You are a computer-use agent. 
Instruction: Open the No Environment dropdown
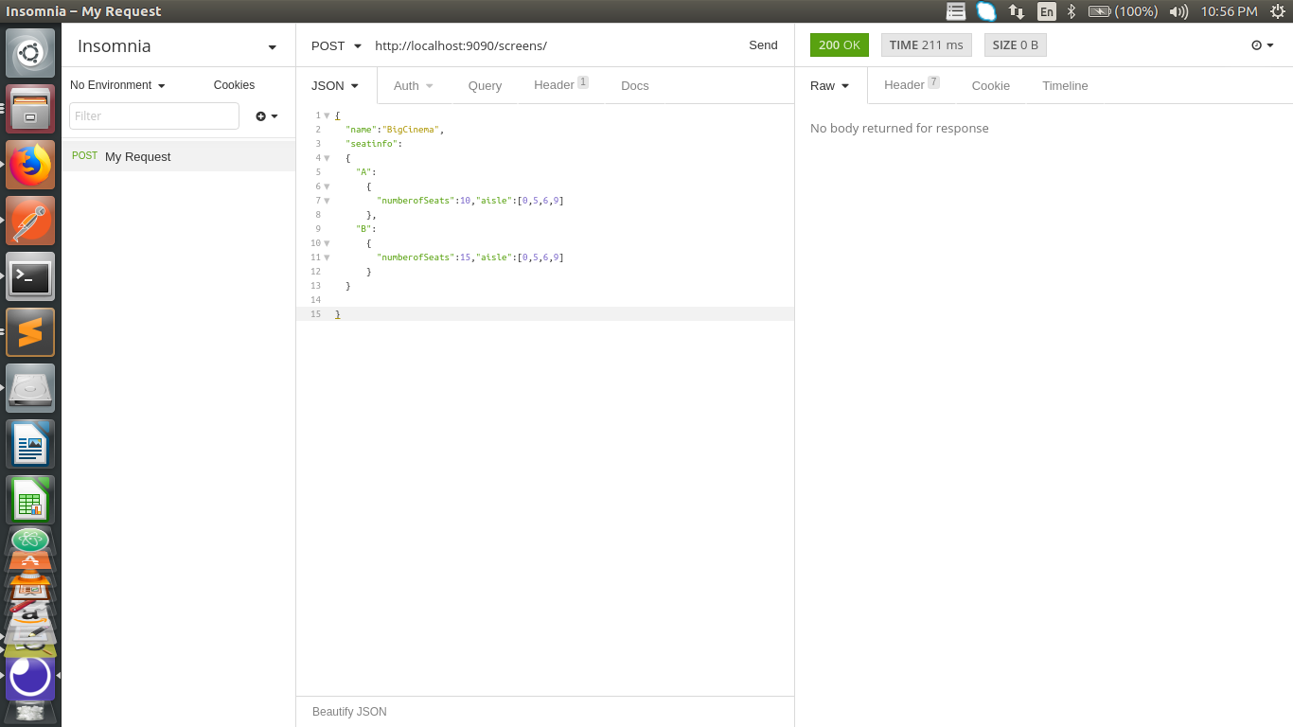point(116,84)
